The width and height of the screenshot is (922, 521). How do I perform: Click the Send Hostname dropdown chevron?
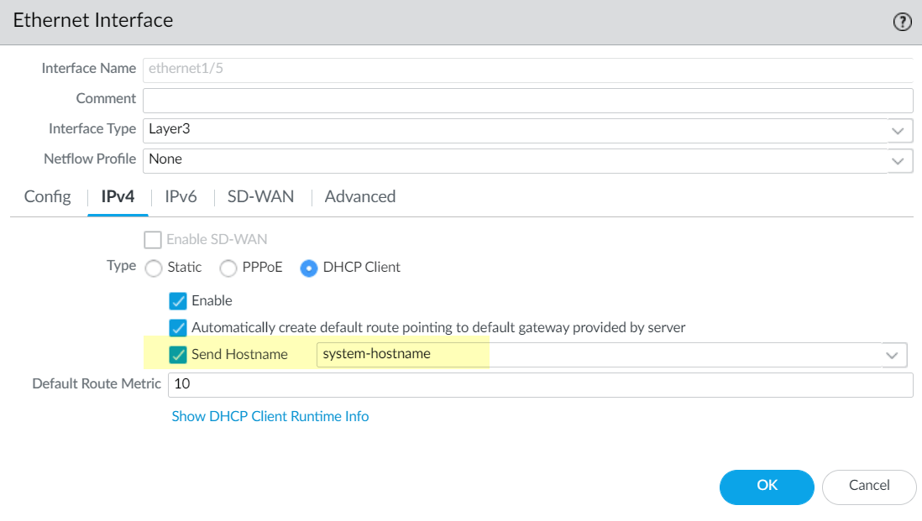pyautogui.click(x=892, y=354)
